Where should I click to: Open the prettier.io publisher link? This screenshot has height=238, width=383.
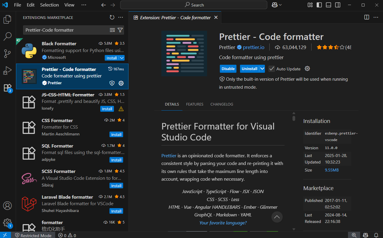click(253, 47)
